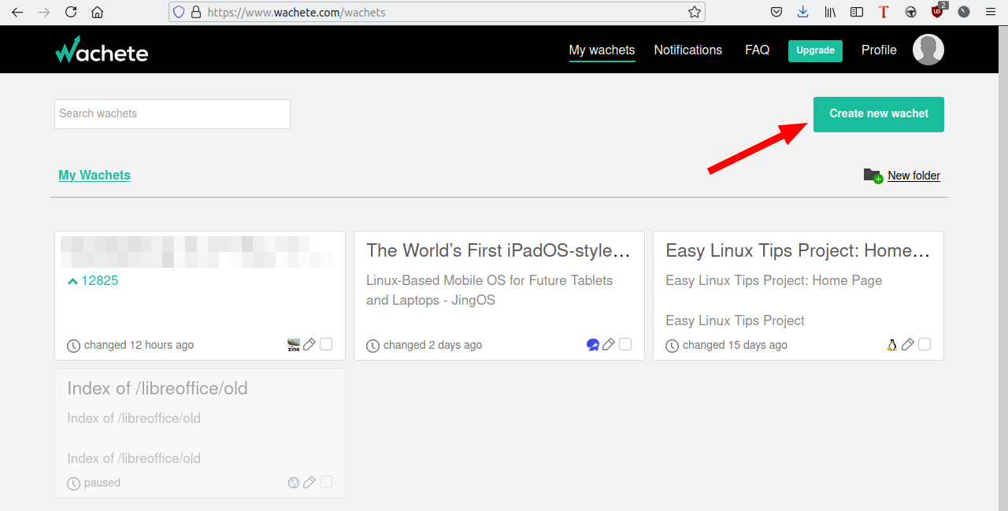Viewport: 1008px width, 511px height.
Task: Click the 'paused' status text
Action: tap(102, 483)
